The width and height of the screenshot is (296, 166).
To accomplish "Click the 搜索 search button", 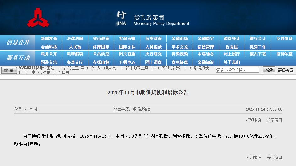I will click(x=269, y=70).
